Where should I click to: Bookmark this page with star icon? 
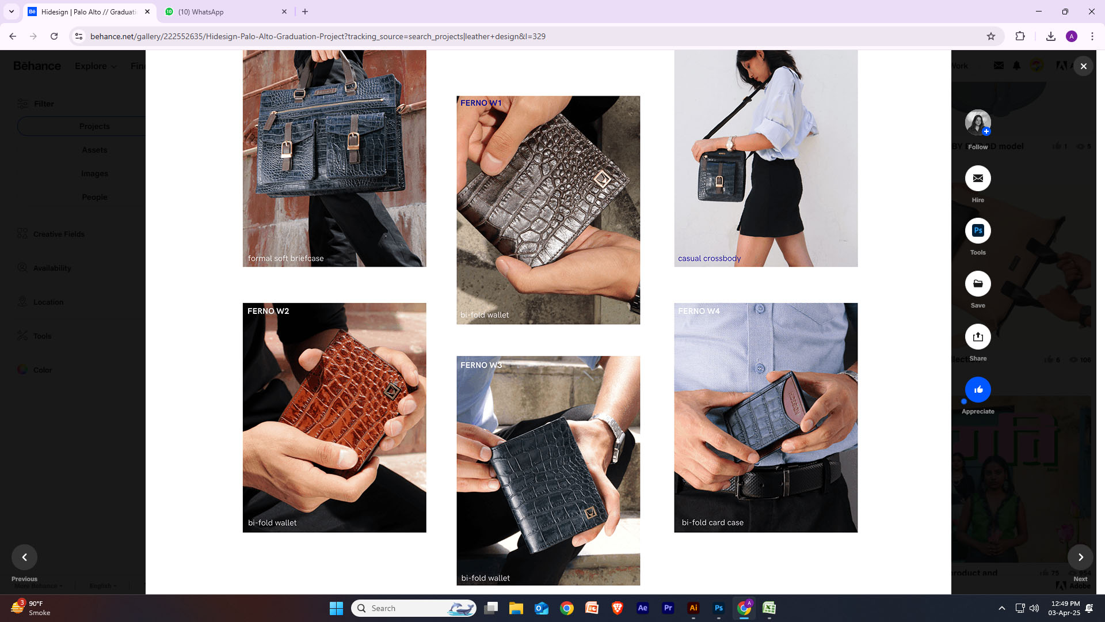point(990,36)
